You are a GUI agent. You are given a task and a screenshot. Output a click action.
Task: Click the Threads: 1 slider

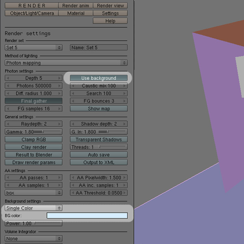[x=99, y=147]
